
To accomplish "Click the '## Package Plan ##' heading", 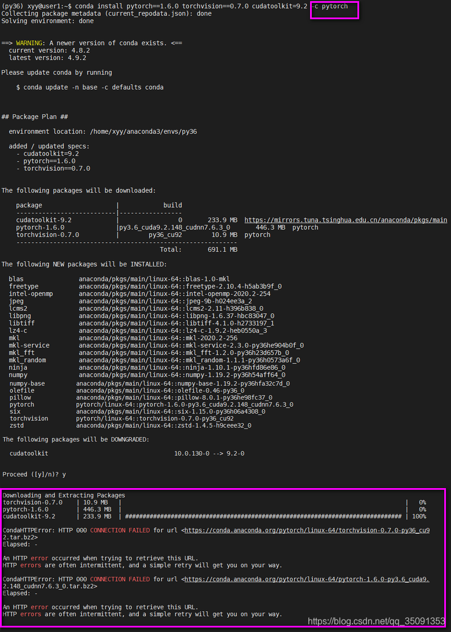I will coord(34,116).
